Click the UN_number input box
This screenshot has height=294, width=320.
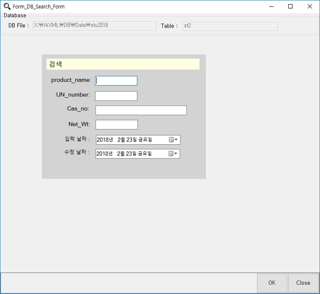[116, 96]
